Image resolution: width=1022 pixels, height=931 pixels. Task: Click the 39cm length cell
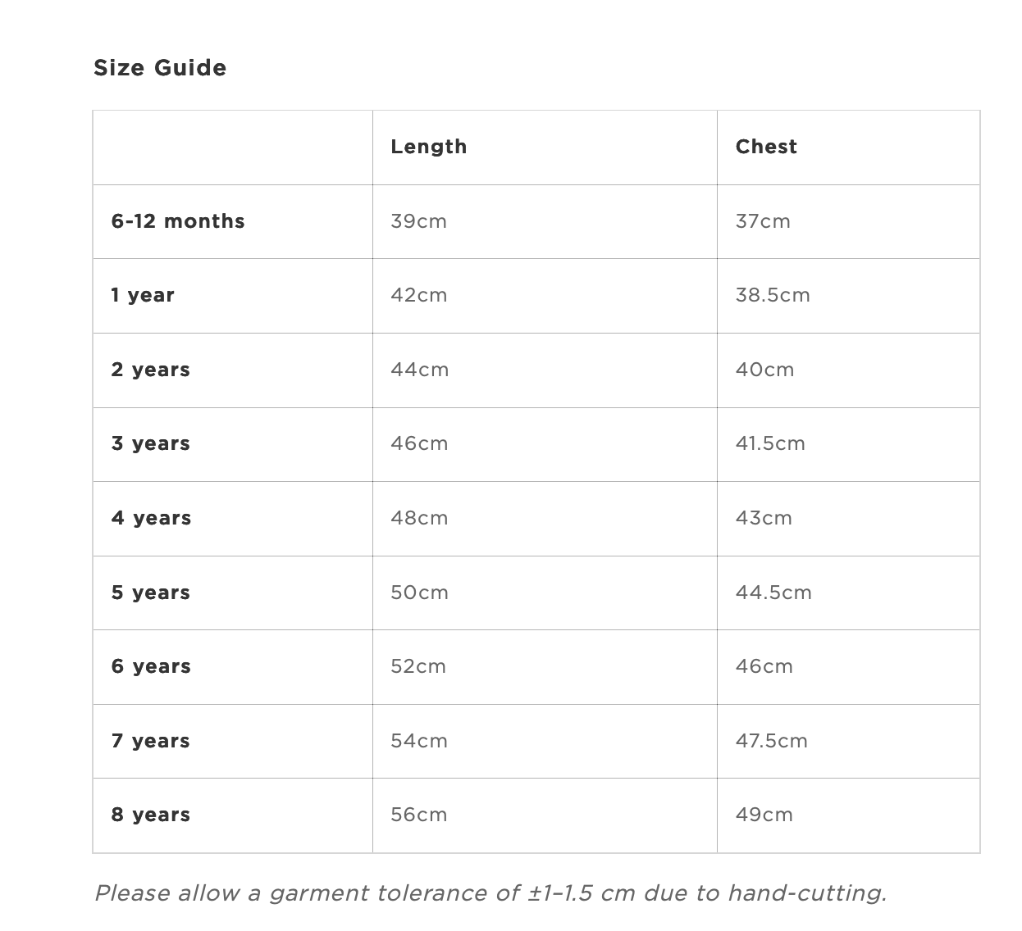point(418,221)
